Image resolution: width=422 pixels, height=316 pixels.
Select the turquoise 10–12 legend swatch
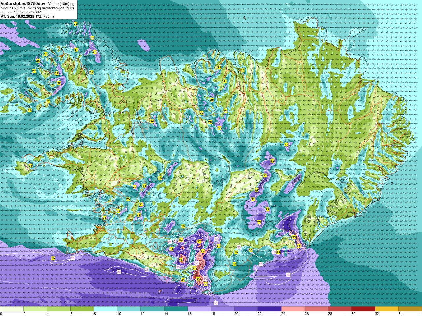coord(129,309)
